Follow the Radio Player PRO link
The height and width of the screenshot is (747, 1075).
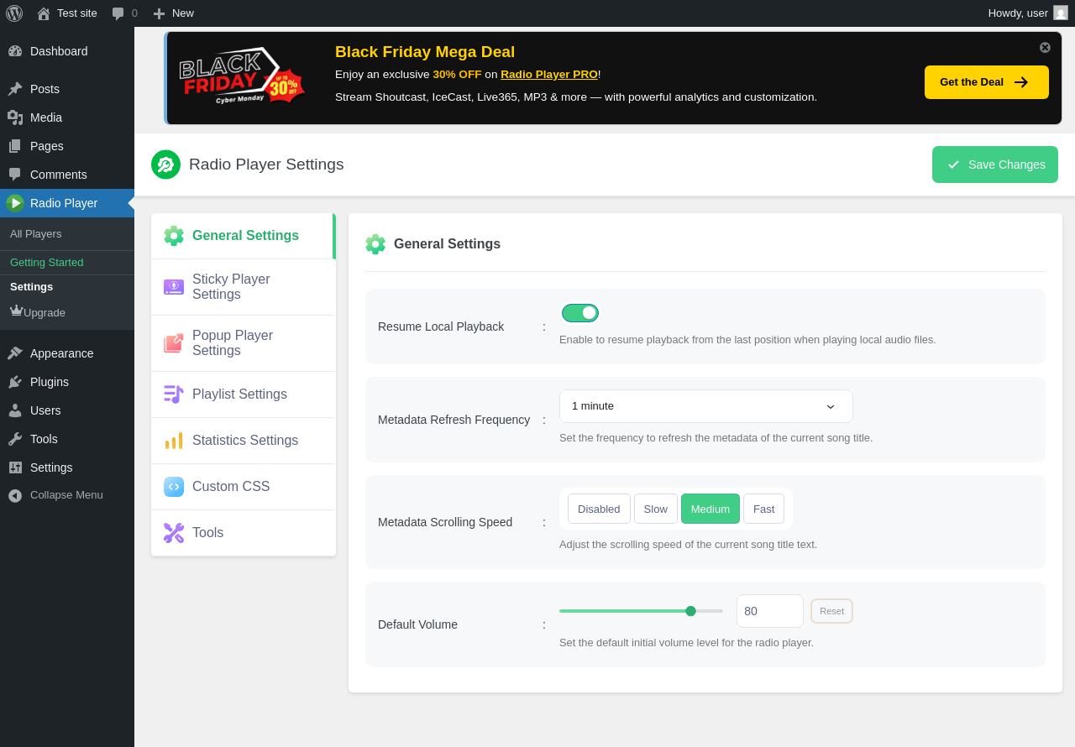(x=549, y=74)
